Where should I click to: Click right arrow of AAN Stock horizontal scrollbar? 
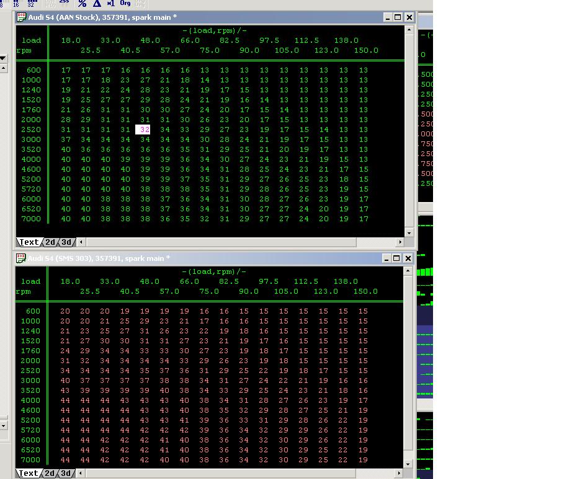click(400, 242)
